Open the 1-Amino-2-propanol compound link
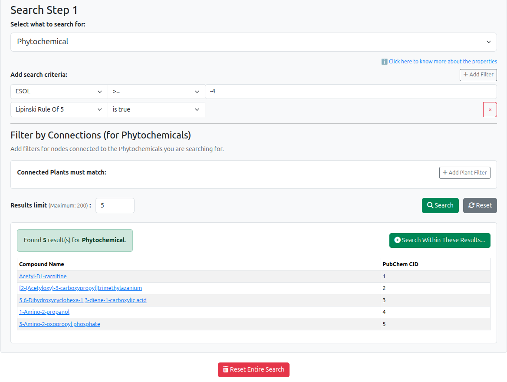The image size is (507, 382). pyautogui.click(x=44, y=312)
